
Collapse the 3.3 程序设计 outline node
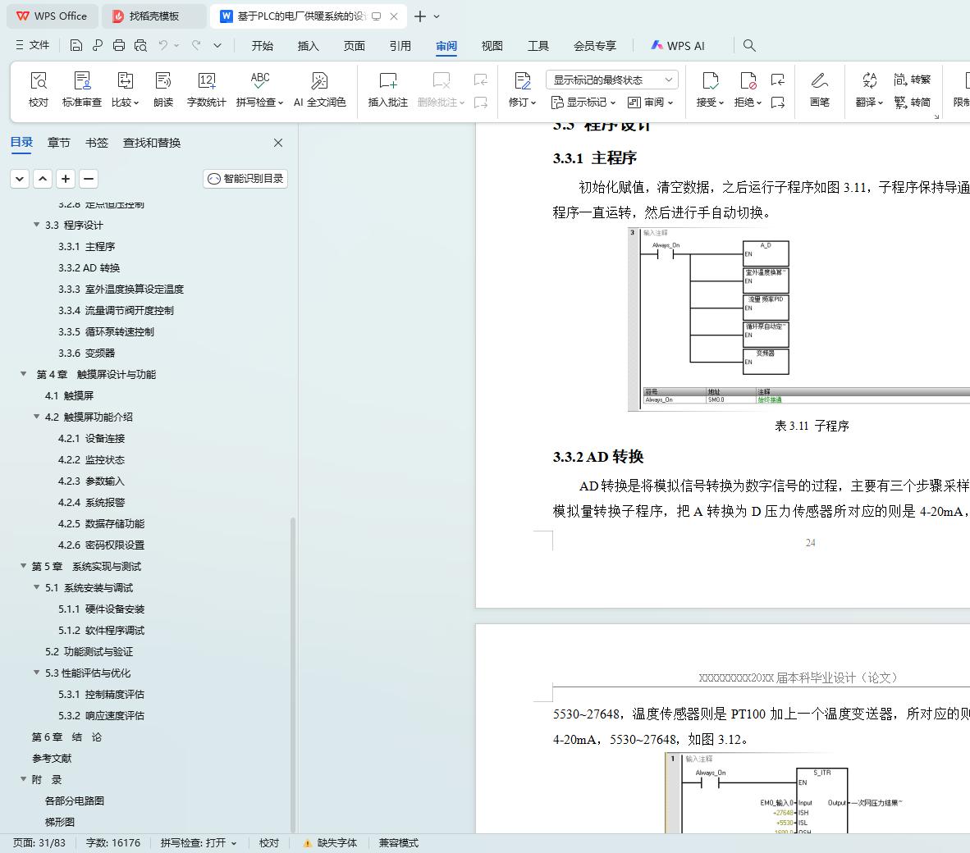pyautogui.click(x=36, y=225)
